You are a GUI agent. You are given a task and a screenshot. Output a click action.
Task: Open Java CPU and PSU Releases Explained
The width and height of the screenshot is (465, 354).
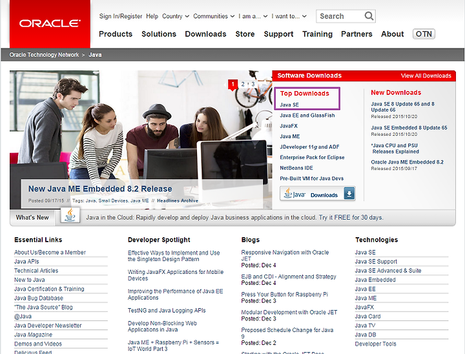click(395, 149)
